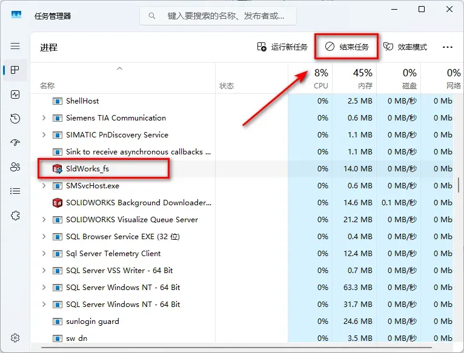Select the SldWorks_fs process name

point(88,169)
